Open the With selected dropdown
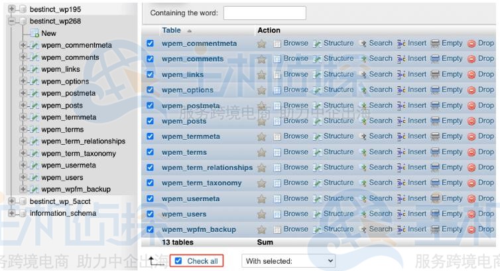 288,261
